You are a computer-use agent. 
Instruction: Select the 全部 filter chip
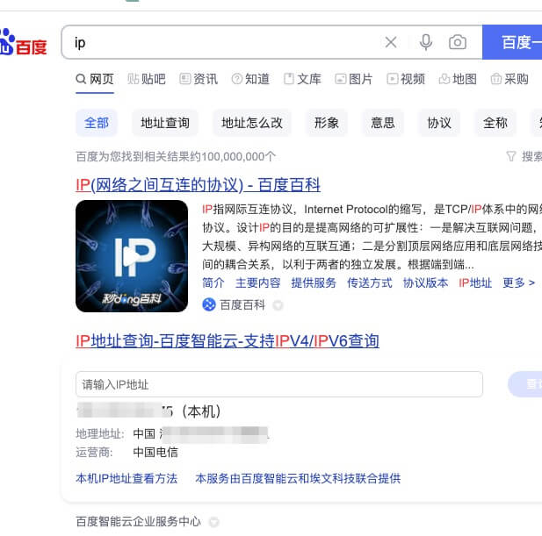97,123
